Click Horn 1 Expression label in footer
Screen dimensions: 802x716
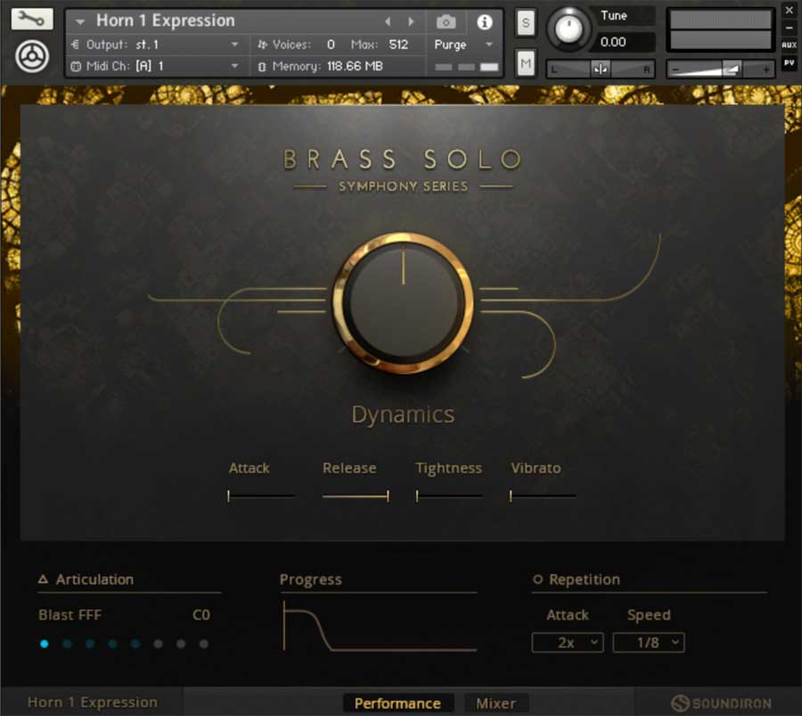click(93, 703)
